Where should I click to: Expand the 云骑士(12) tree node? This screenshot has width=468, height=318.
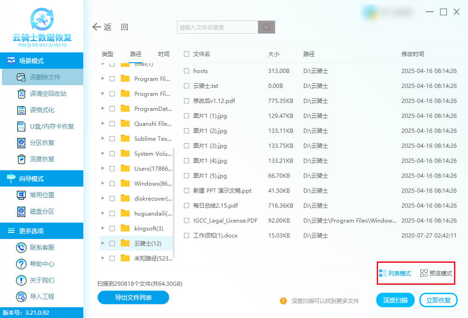[x=102, y=243]
